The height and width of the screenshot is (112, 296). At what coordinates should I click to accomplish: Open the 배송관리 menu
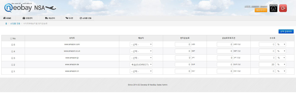(50, 18)
